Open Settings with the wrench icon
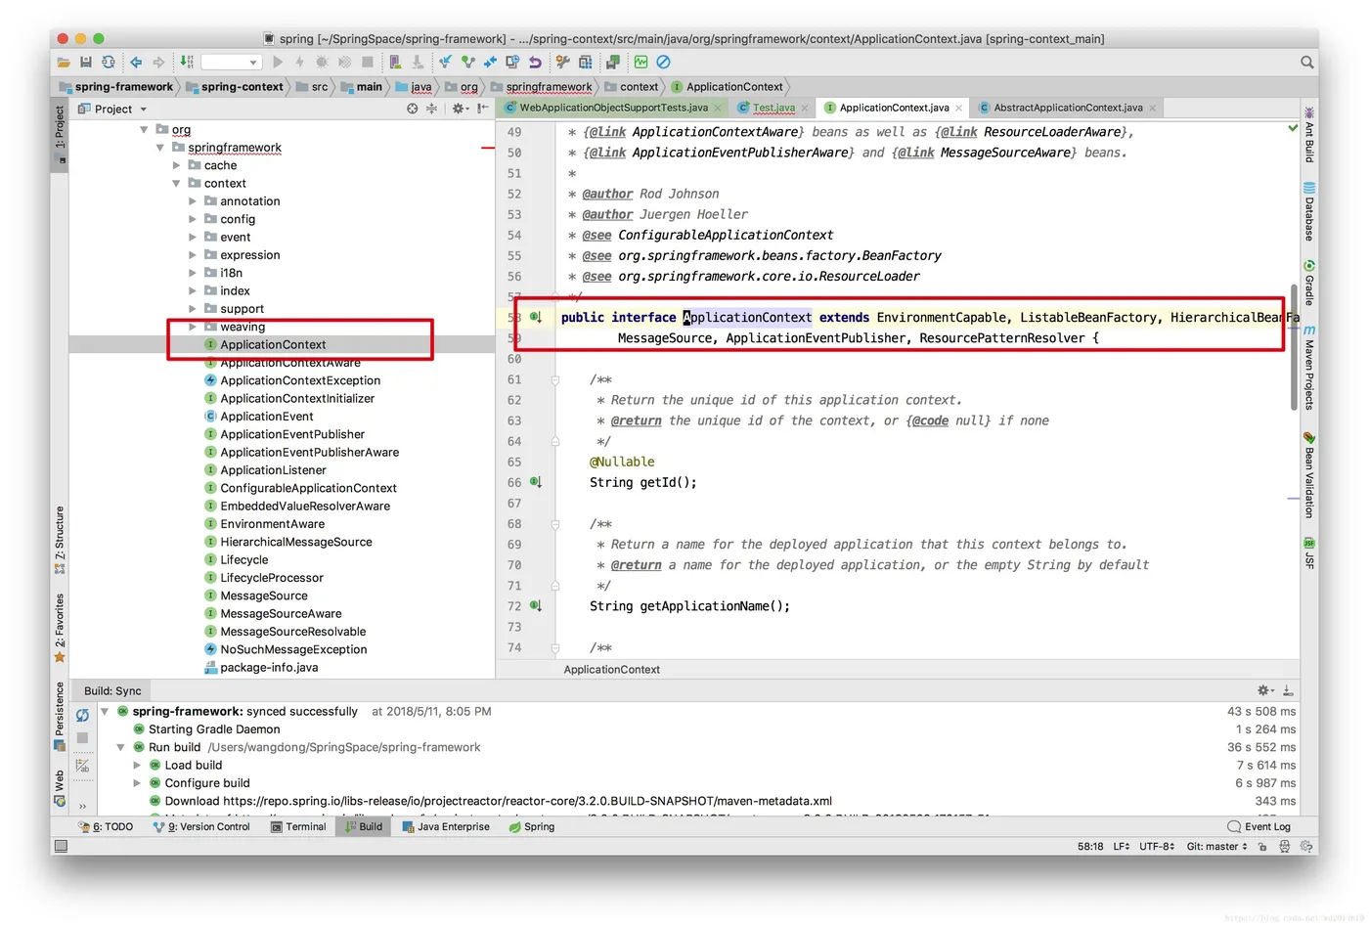This screenshot has height=927, width=1369. pyautogui.click(x=562, y=63)
